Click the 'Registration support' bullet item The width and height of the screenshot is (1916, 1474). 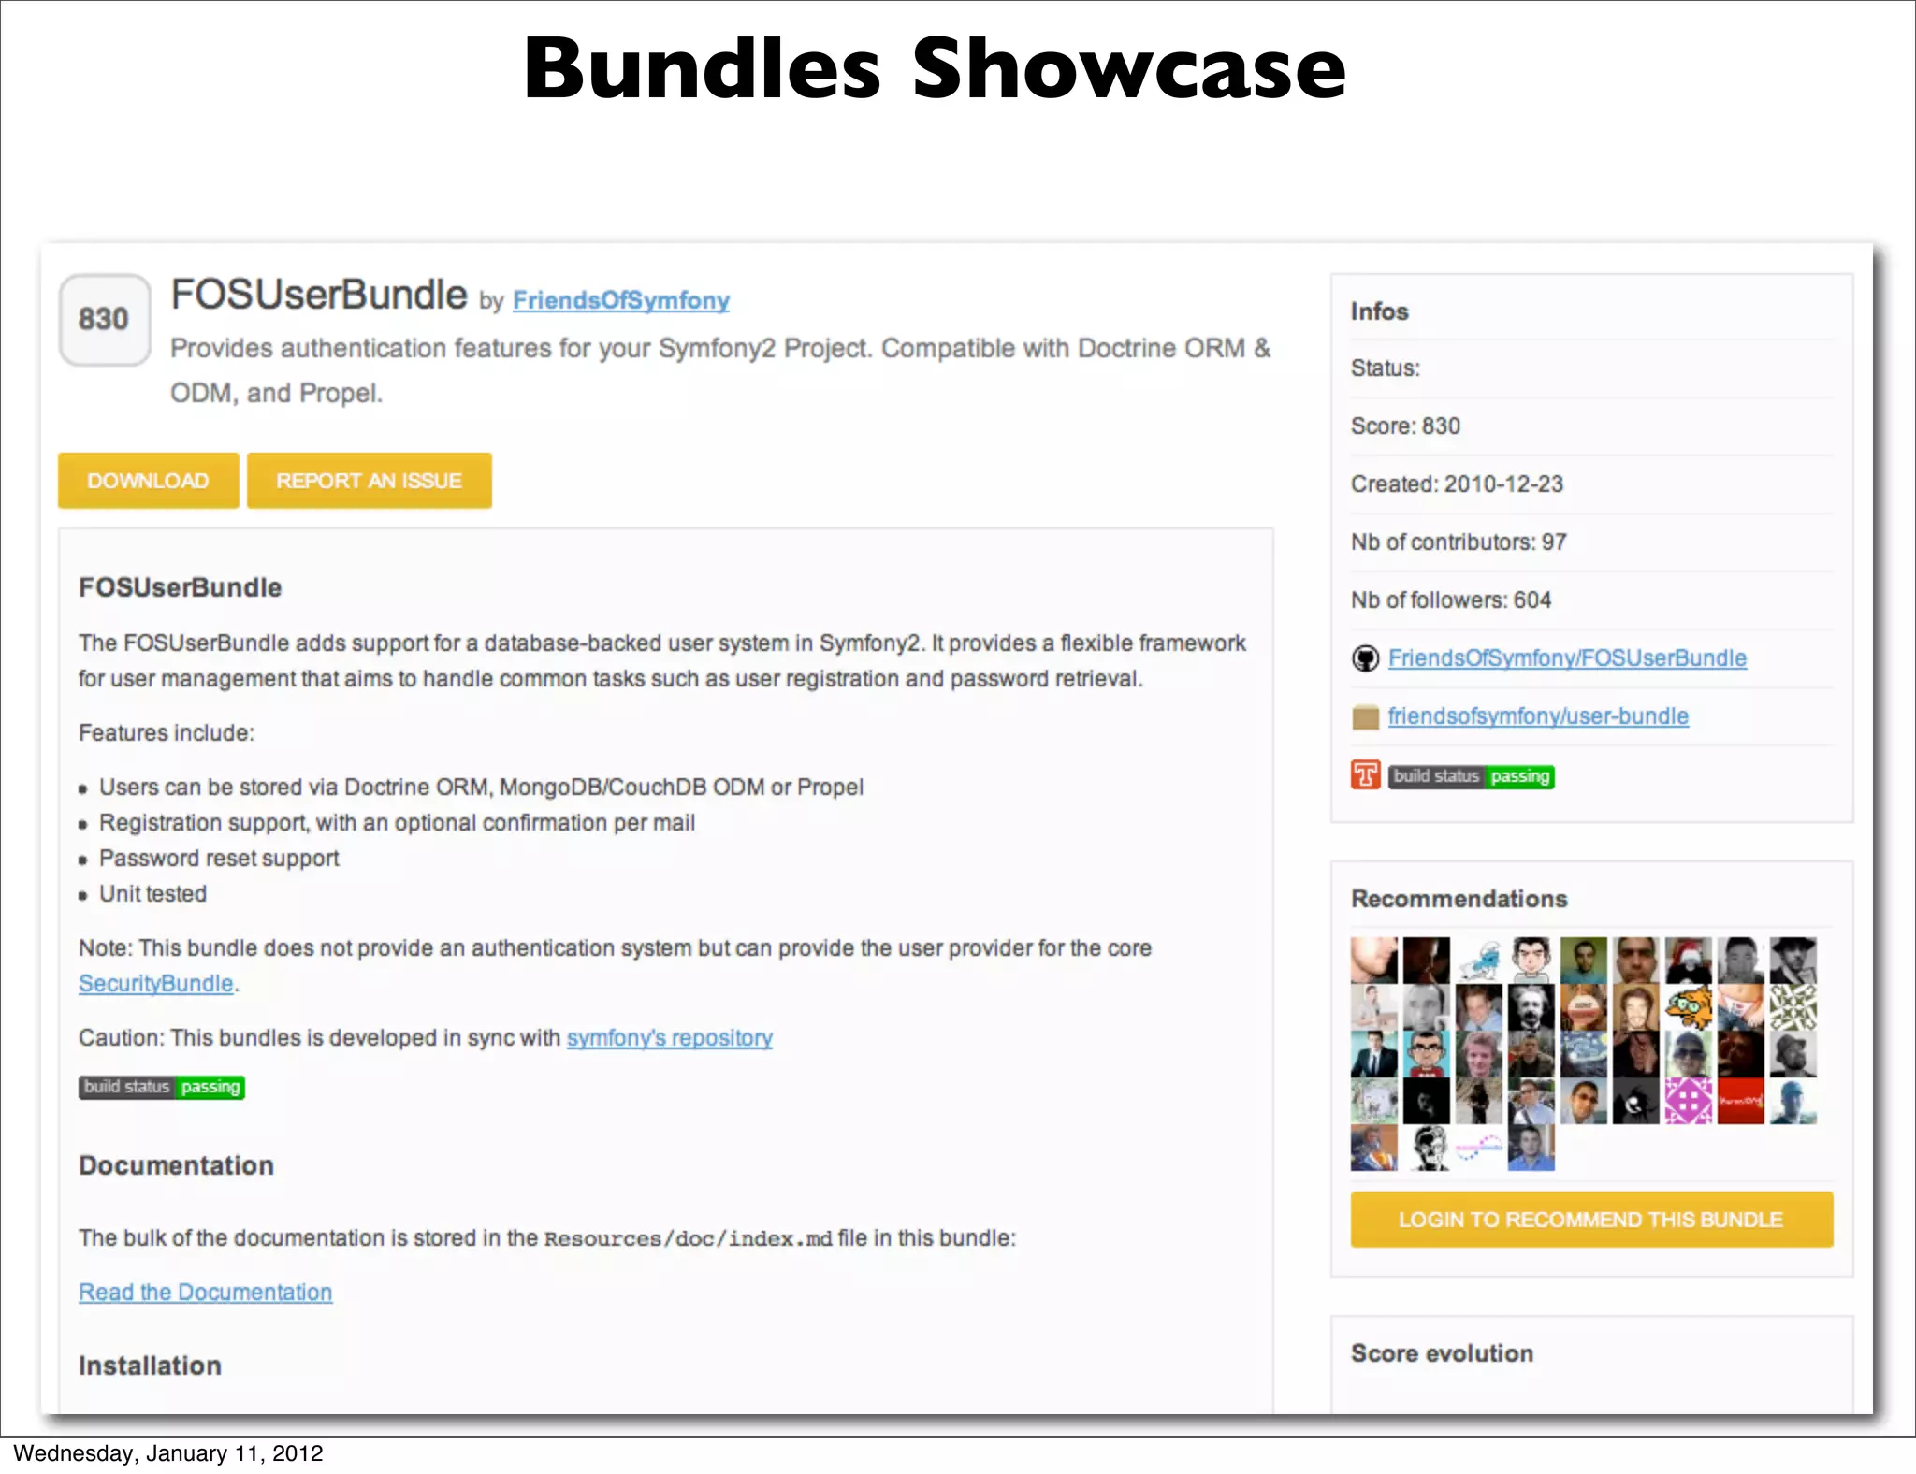(397, 823)
